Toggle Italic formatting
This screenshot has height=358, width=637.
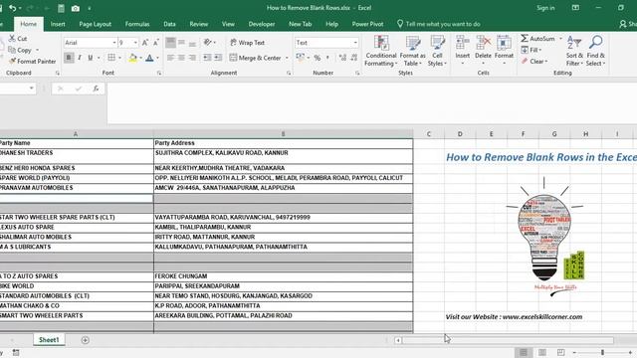click(x=80, y=58)
